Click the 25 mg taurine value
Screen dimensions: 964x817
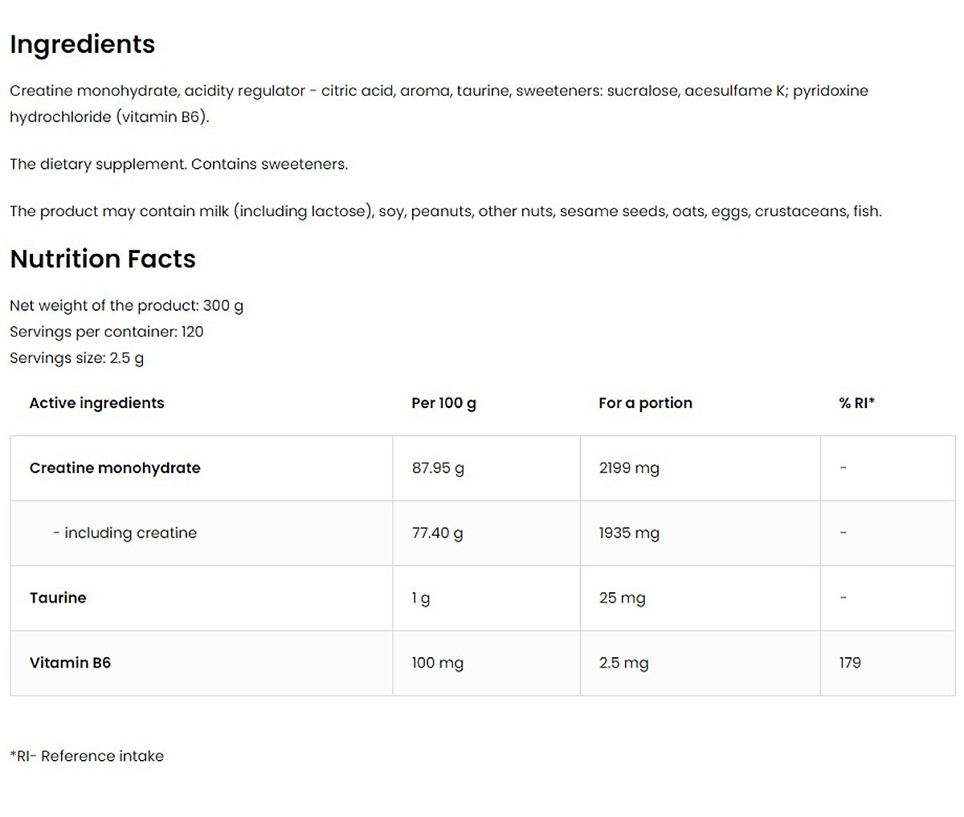[x=623, y=598]
